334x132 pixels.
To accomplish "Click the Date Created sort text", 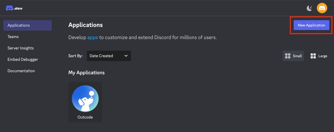I will 101,56.
